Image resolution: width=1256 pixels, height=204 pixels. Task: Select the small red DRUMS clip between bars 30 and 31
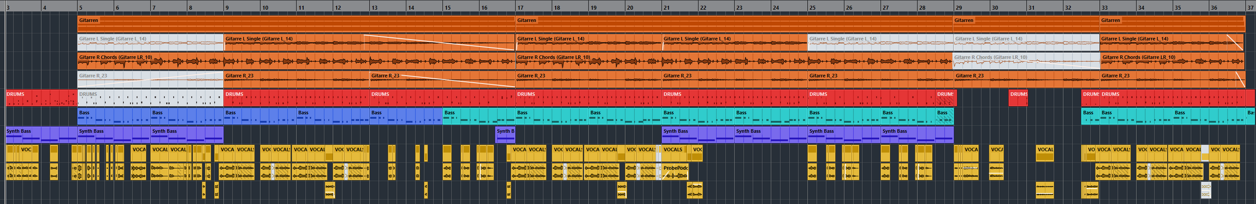(1018, 98)
